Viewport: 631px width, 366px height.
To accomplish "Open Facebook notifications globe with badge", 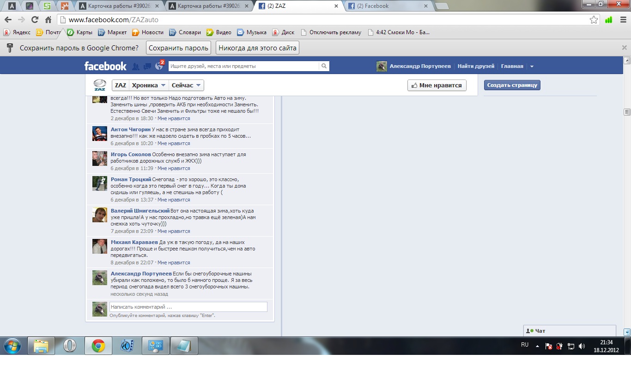I will (159, 66).
